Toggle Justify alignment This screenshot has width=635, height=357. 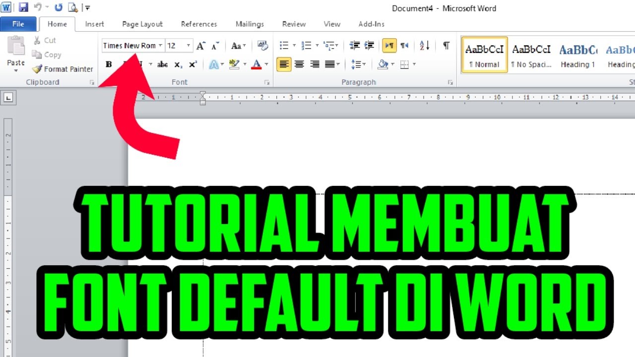coord(330,64)
